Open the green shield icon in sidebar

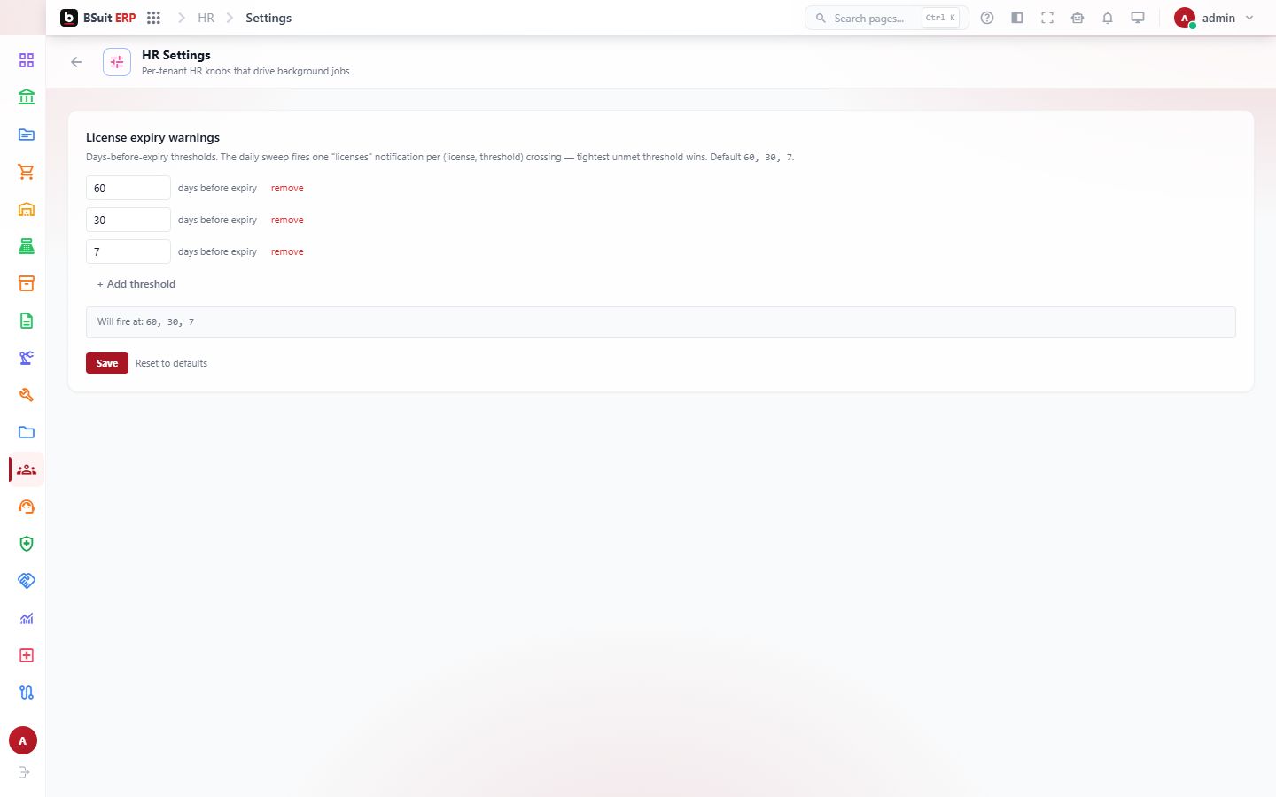pyautogui.click(x=27, y=544)
